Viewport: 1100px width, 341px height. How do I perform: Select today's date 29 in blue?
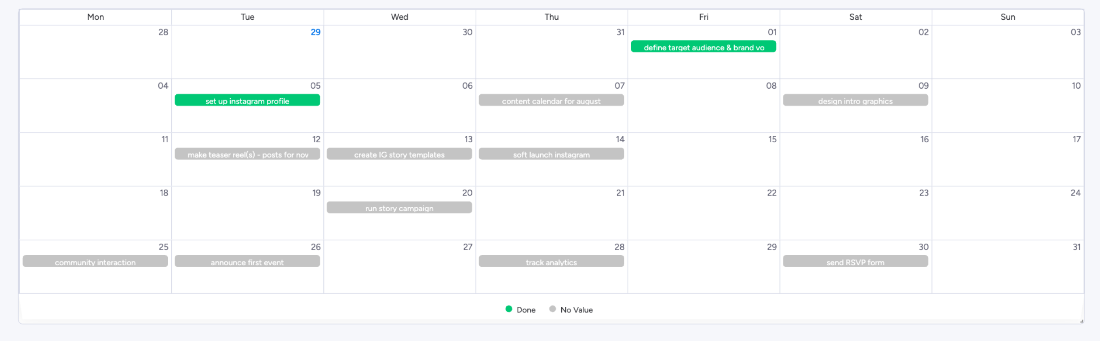coord(315,32)
